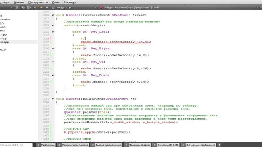Collapse paintEvent function at line 131
Viewport: 262px width, 147px height.
click(53, 99)
